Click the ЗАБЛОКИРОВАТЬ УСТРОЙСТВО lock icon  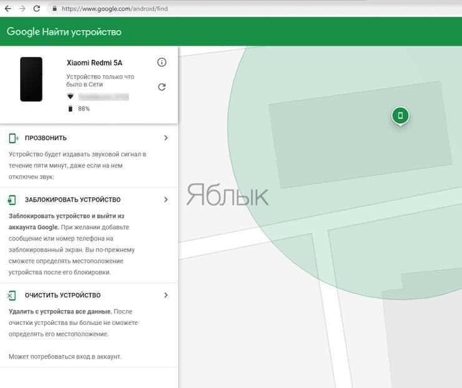(12, 200)
